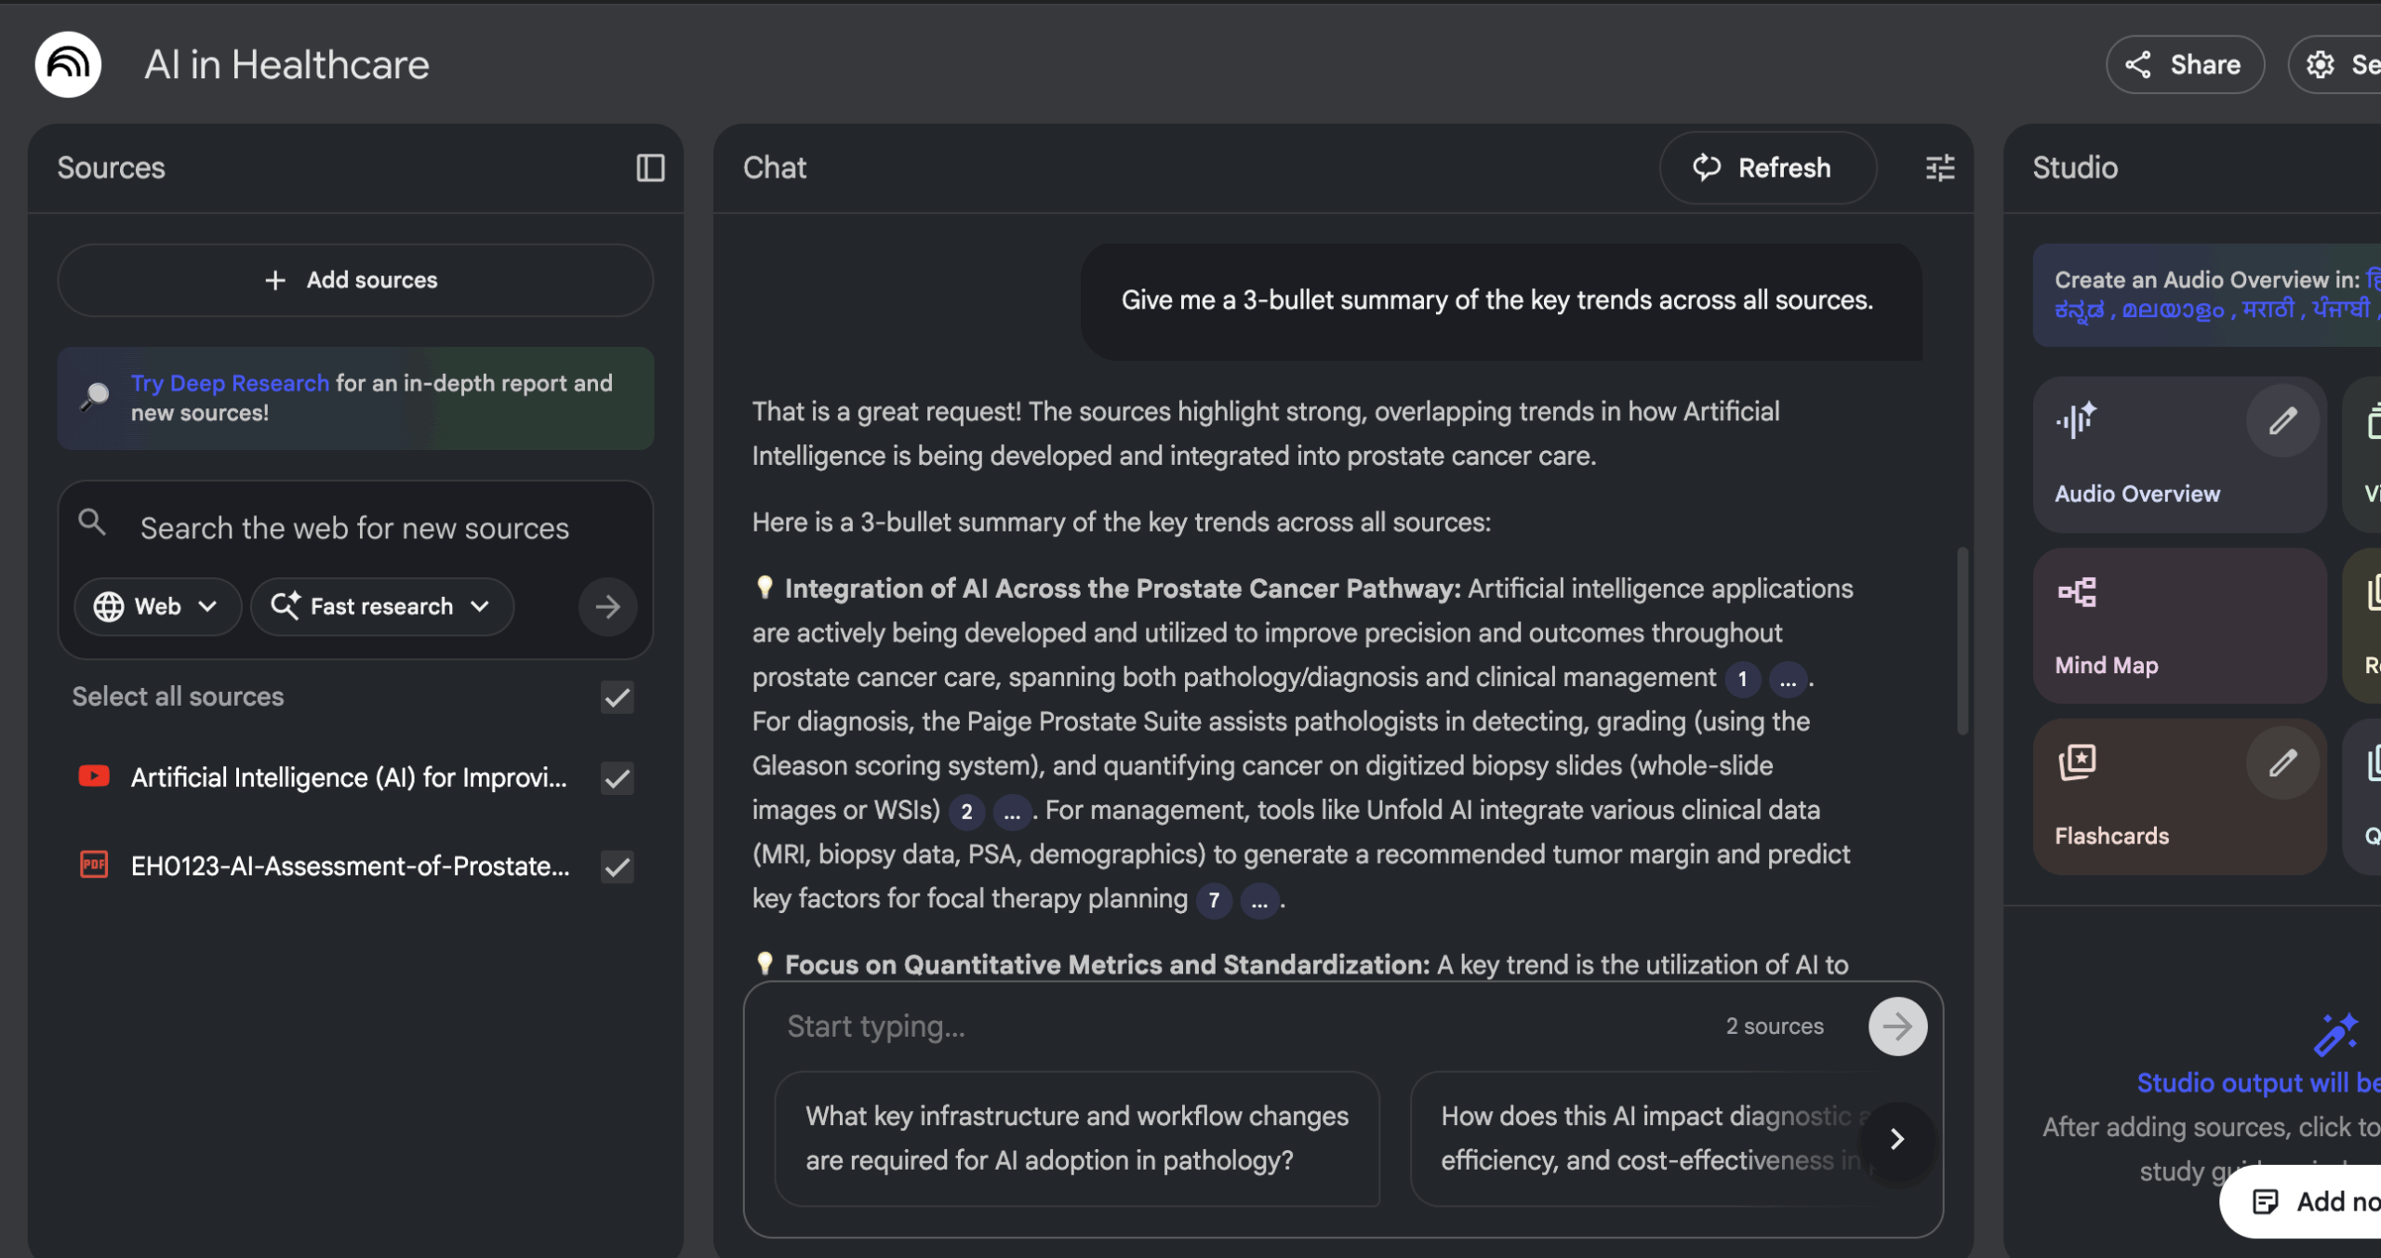
Task: Reveal more suggested questions with the chevron
Action: pos(1897,1140)
